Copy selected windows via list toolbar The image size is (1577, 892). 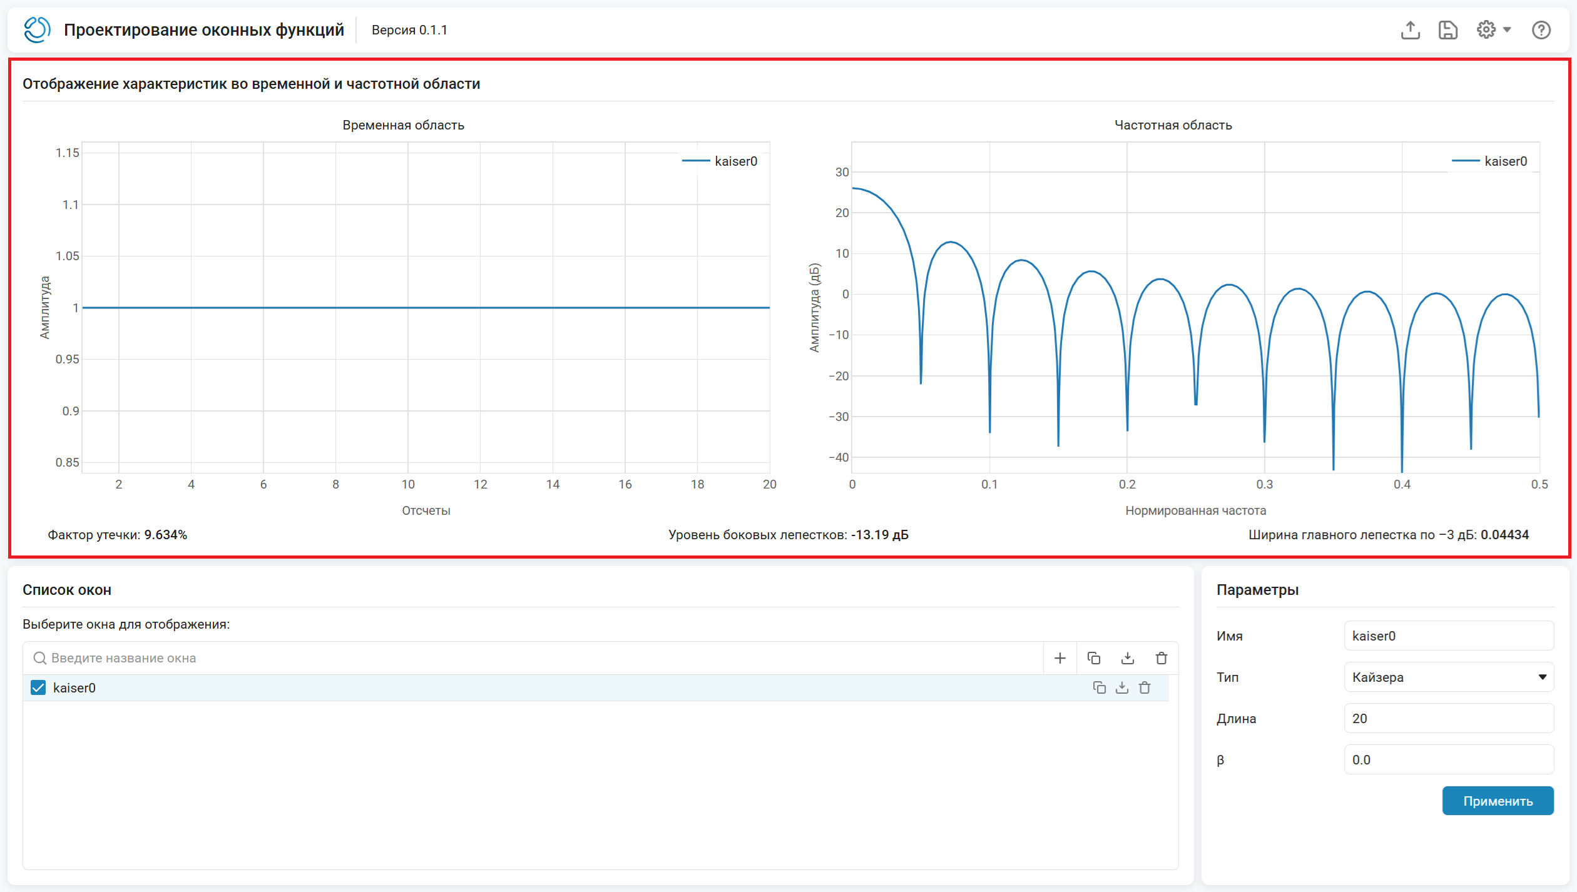[x=1094, y=658]
